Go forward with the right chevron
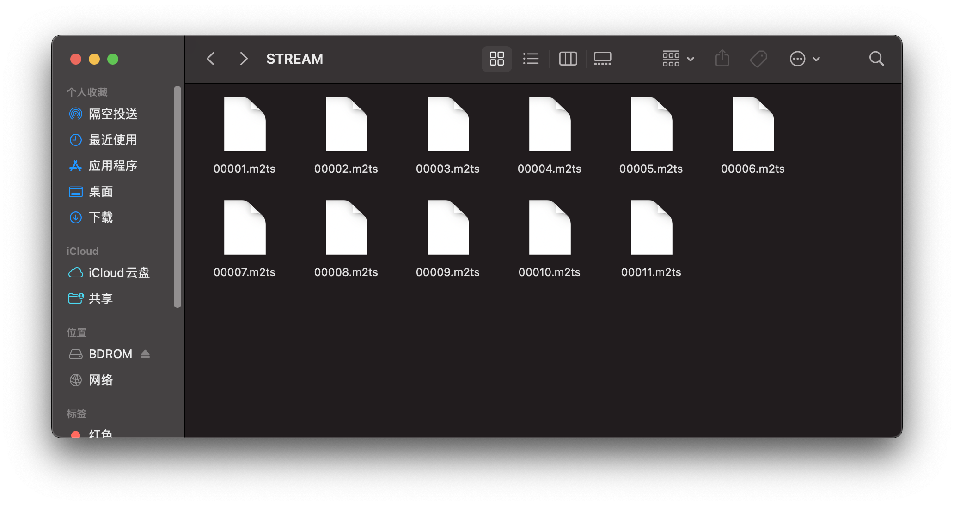The height and width of the screenshot is (506, 954). [x=244, y=59]
